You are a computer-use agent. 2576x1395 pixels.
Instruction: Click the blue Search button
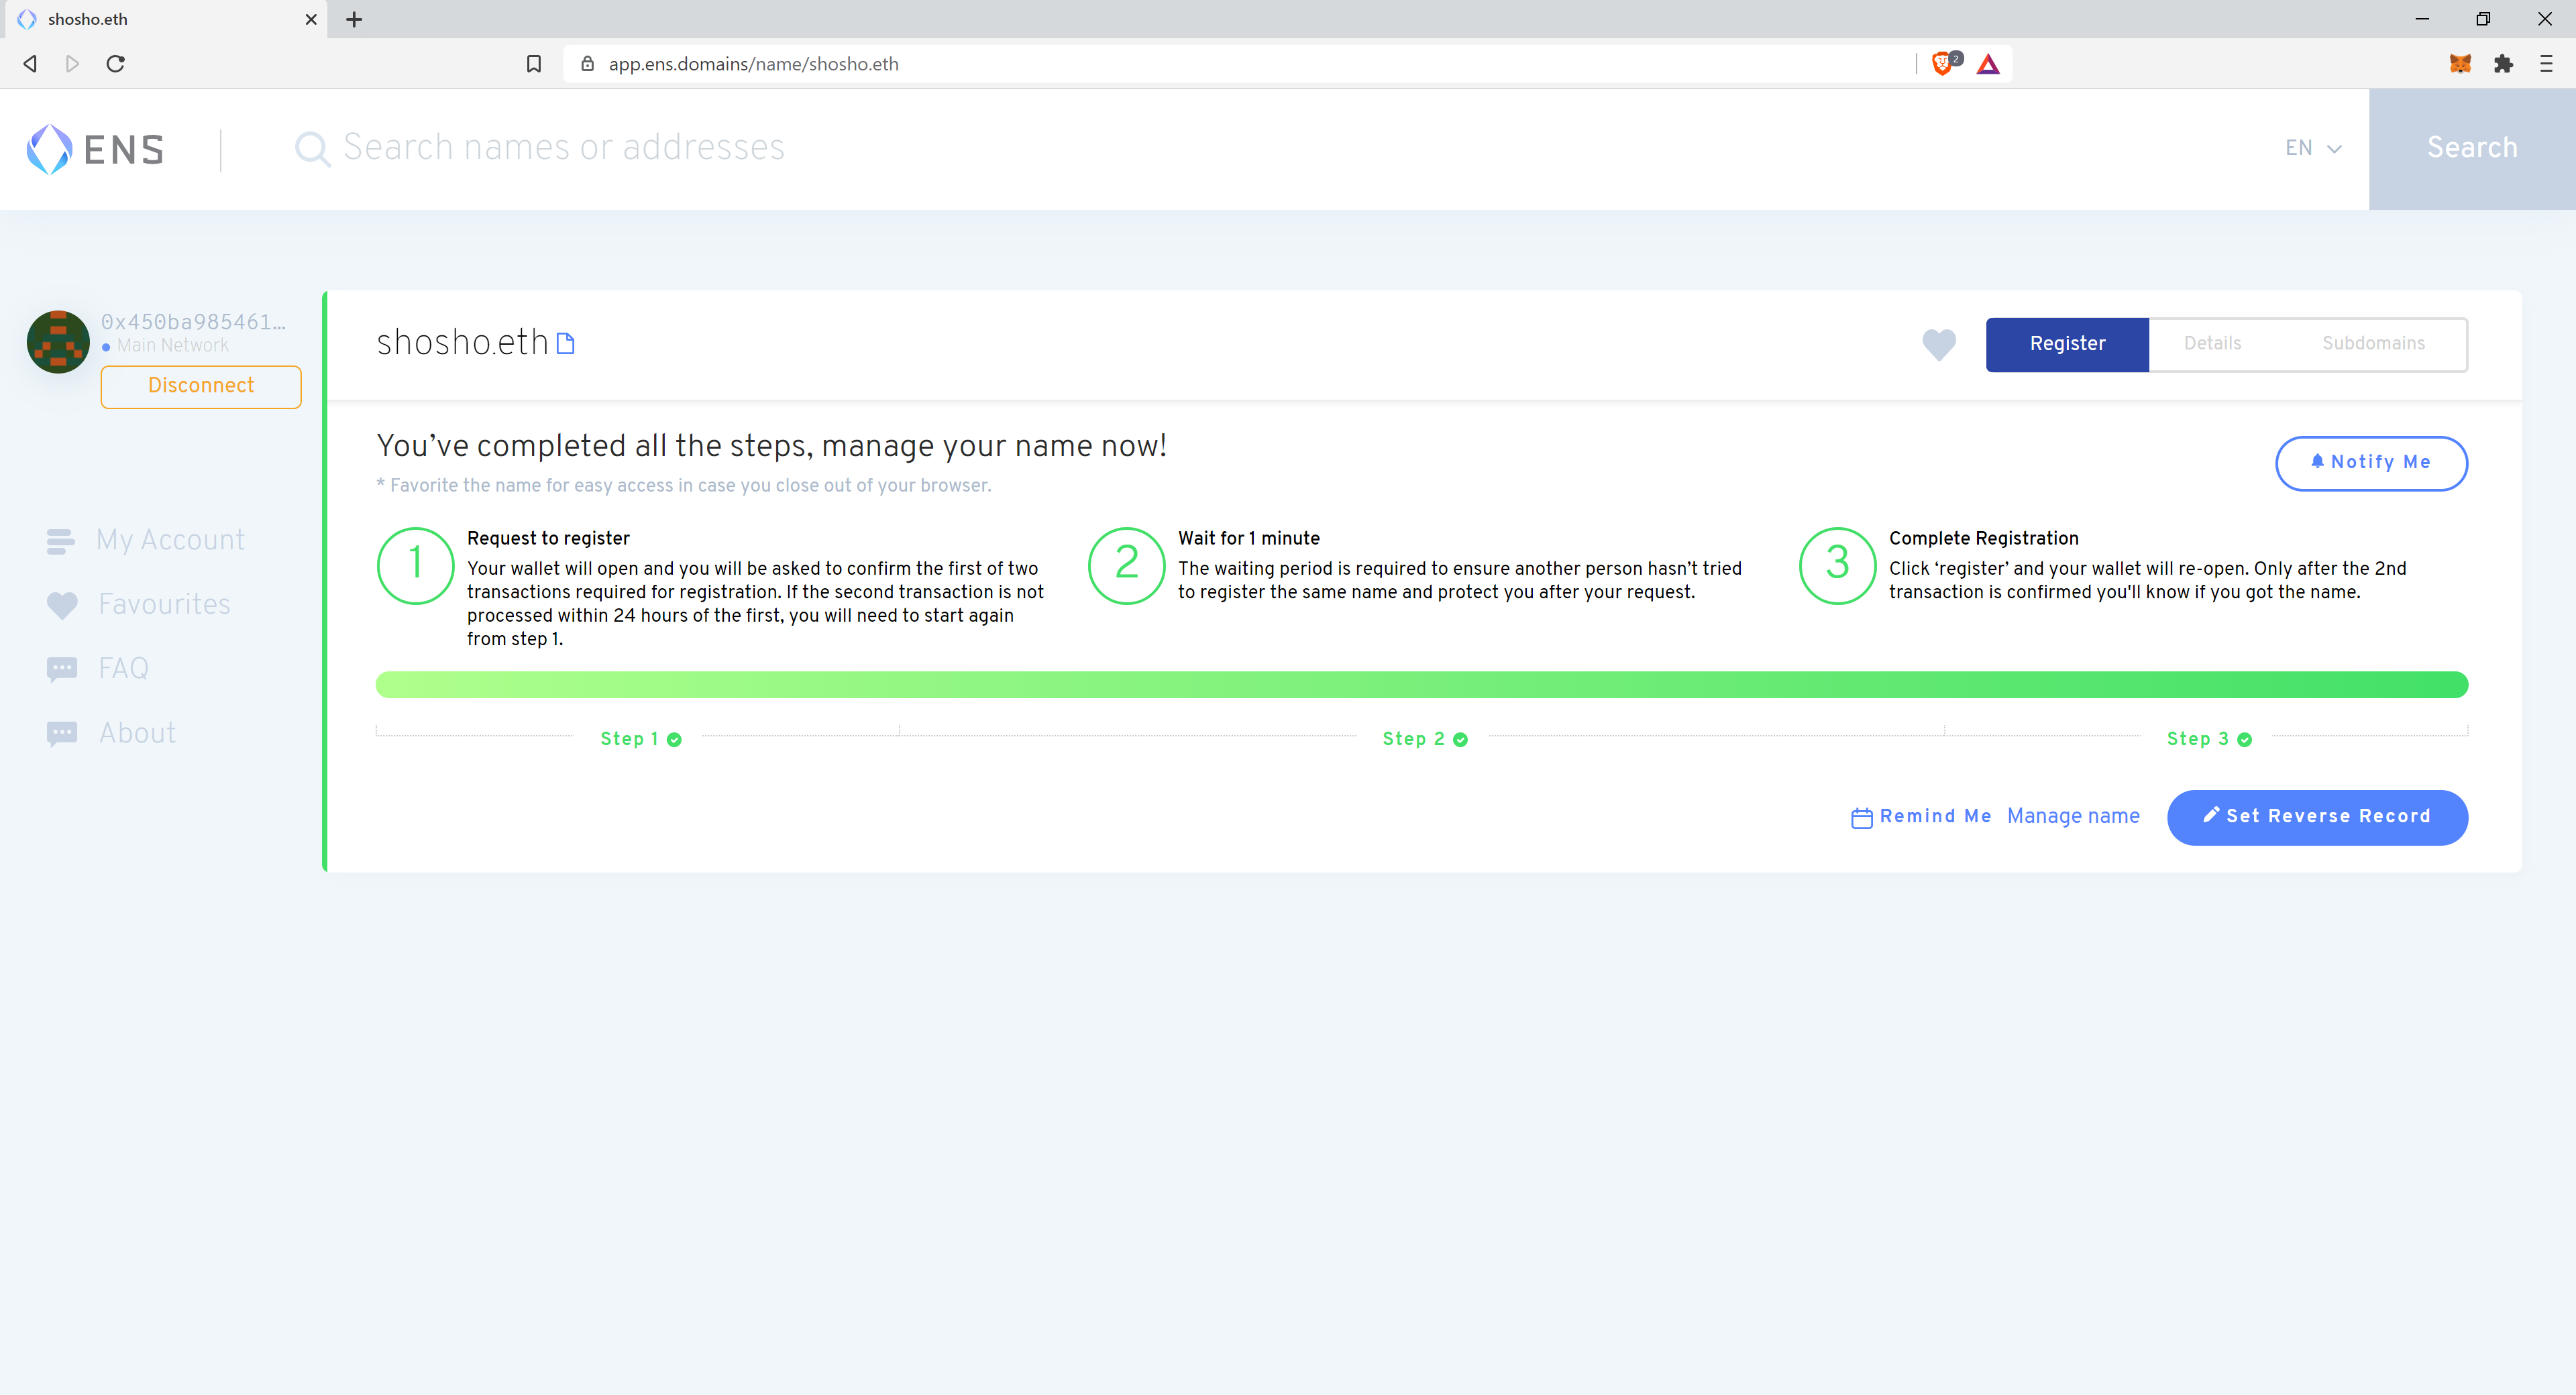[x=2472, y=149]
